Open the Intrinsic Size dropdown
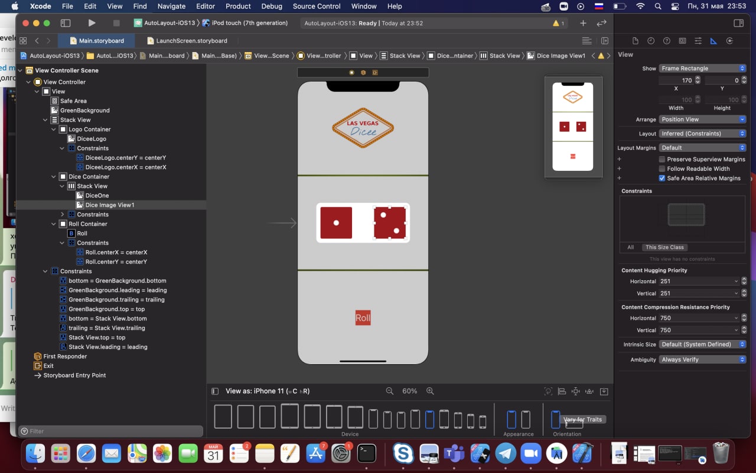The image size is (756, 473). click(703, 344)
